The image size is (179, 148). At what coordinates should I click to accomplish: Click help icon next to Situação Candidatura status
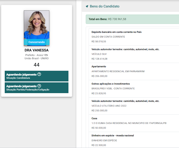39,74
